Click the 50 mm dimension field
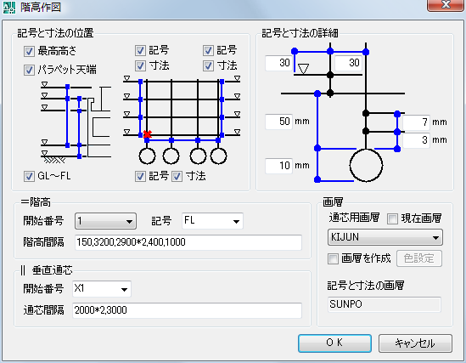 tap(278, 122)
